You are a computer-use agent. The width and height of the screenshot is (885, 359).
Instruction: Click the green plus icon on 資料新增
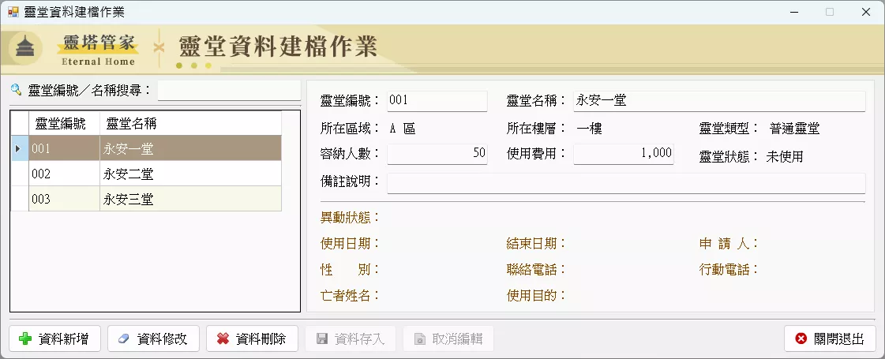tap(25, 338)
